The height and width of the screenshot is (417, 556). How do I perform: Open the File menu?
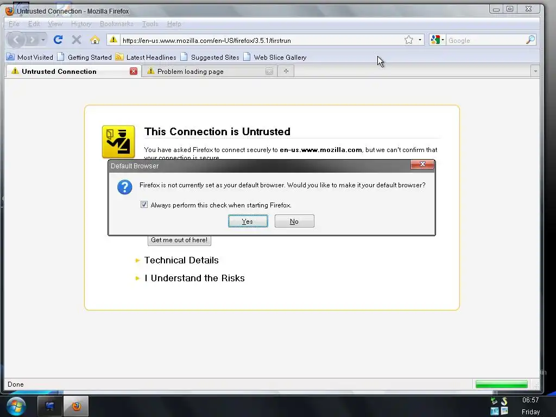pos(14,24)
